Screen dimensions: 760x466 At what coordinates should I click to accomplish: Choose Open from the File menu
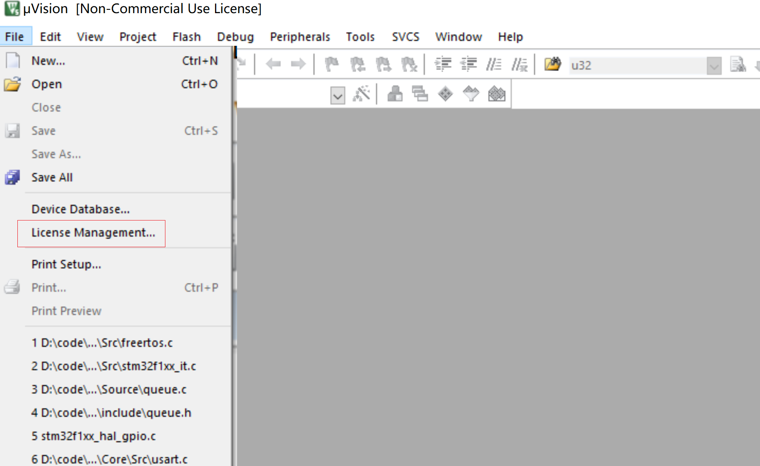tap(116, 84)
